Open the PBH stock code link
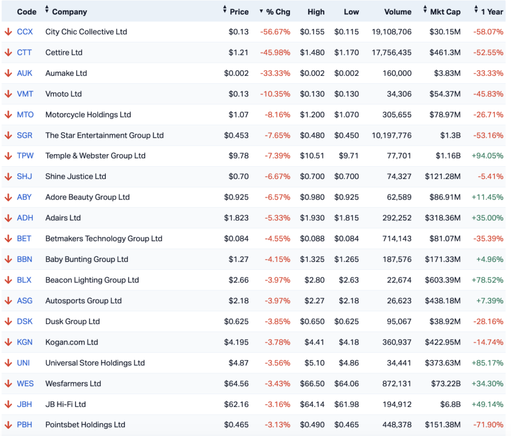 [24, 425]
